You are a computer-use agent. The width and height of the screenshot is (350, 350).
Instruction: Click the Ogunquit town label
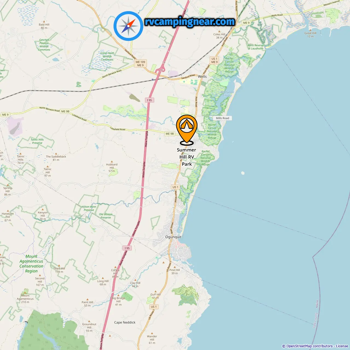(173, 237)
